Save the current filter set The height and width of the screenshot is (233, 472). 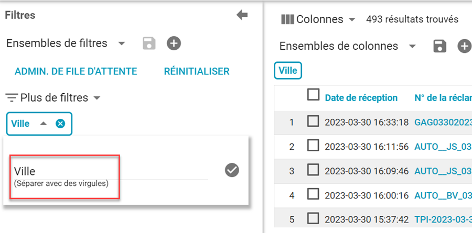tap(149, 43)
